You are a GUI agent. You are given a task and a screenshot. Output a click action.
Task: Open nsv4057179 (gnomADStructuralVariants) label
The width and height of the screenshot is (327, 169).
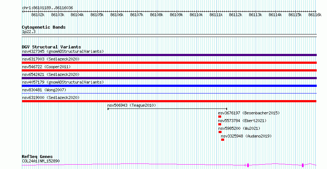pos(63,82)
